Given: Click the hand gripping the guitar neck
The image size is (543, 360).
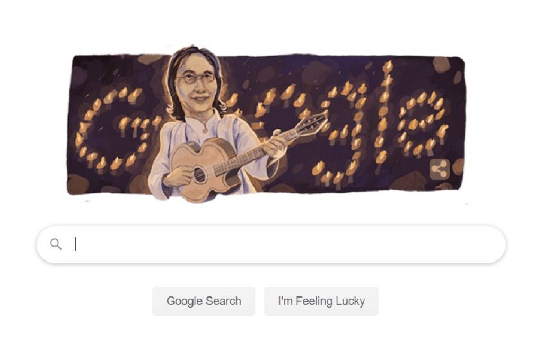Looking at the screenshot, I should [x=274, y=145].
